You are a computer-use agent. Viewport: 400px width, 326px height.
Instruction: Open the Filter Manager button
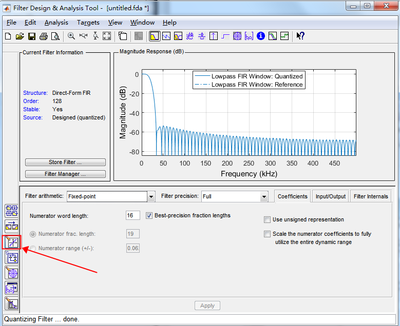(65, 174)
